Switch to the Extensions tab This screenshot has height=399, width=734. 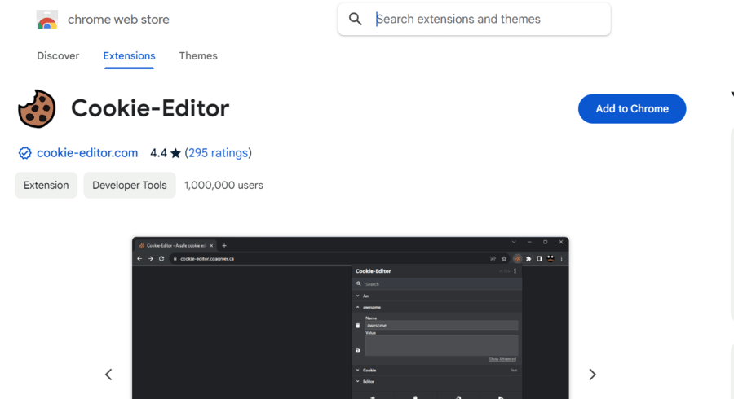click(129, 55)
